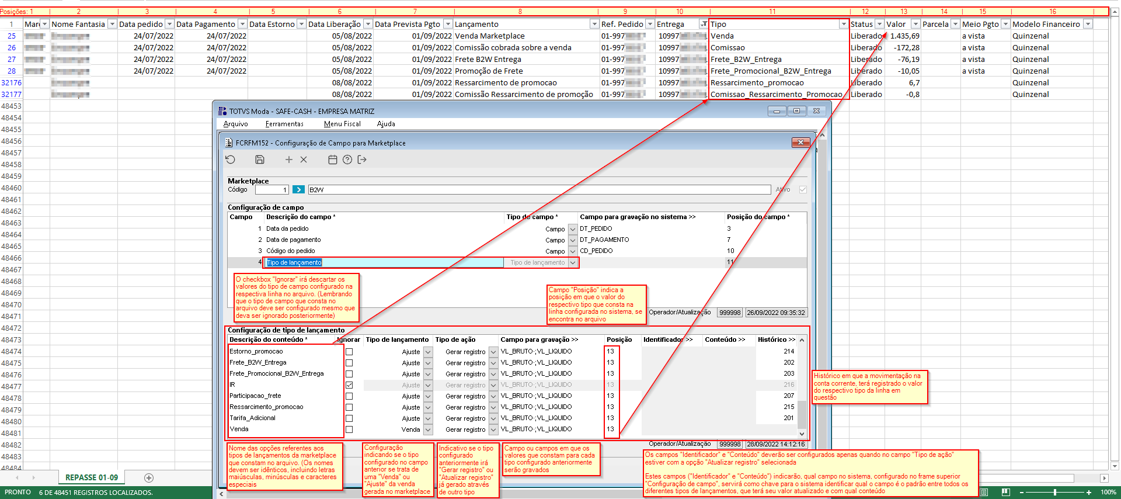Toggle Ignorar checkbox for Frete_Promocional_B2W_Entrega
The image size is (1121, 499).
tap(349, 374)
